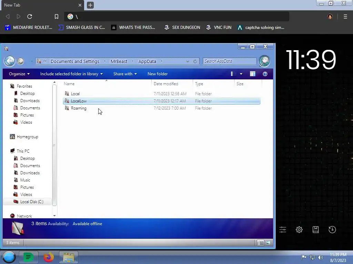The image size is (353, 264).
Task: Open the gear settings icon beside clock
Action: pyautogui.click(x=299, y=230)
